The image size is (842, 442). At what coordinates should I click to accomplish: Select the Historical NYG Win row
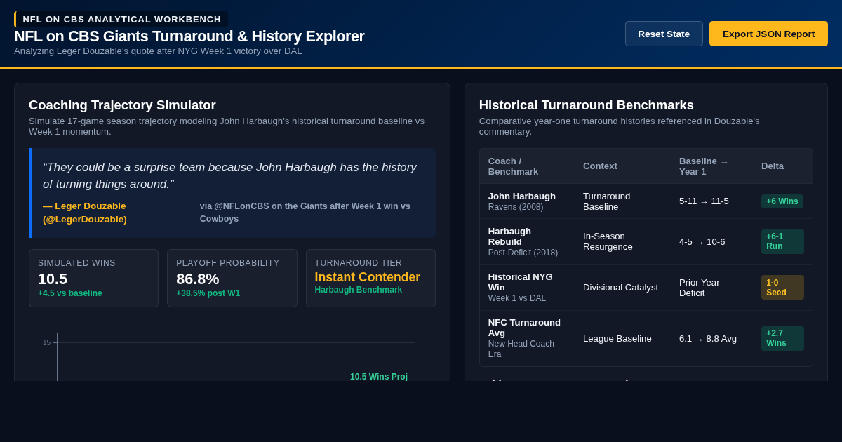click(646, 288)
